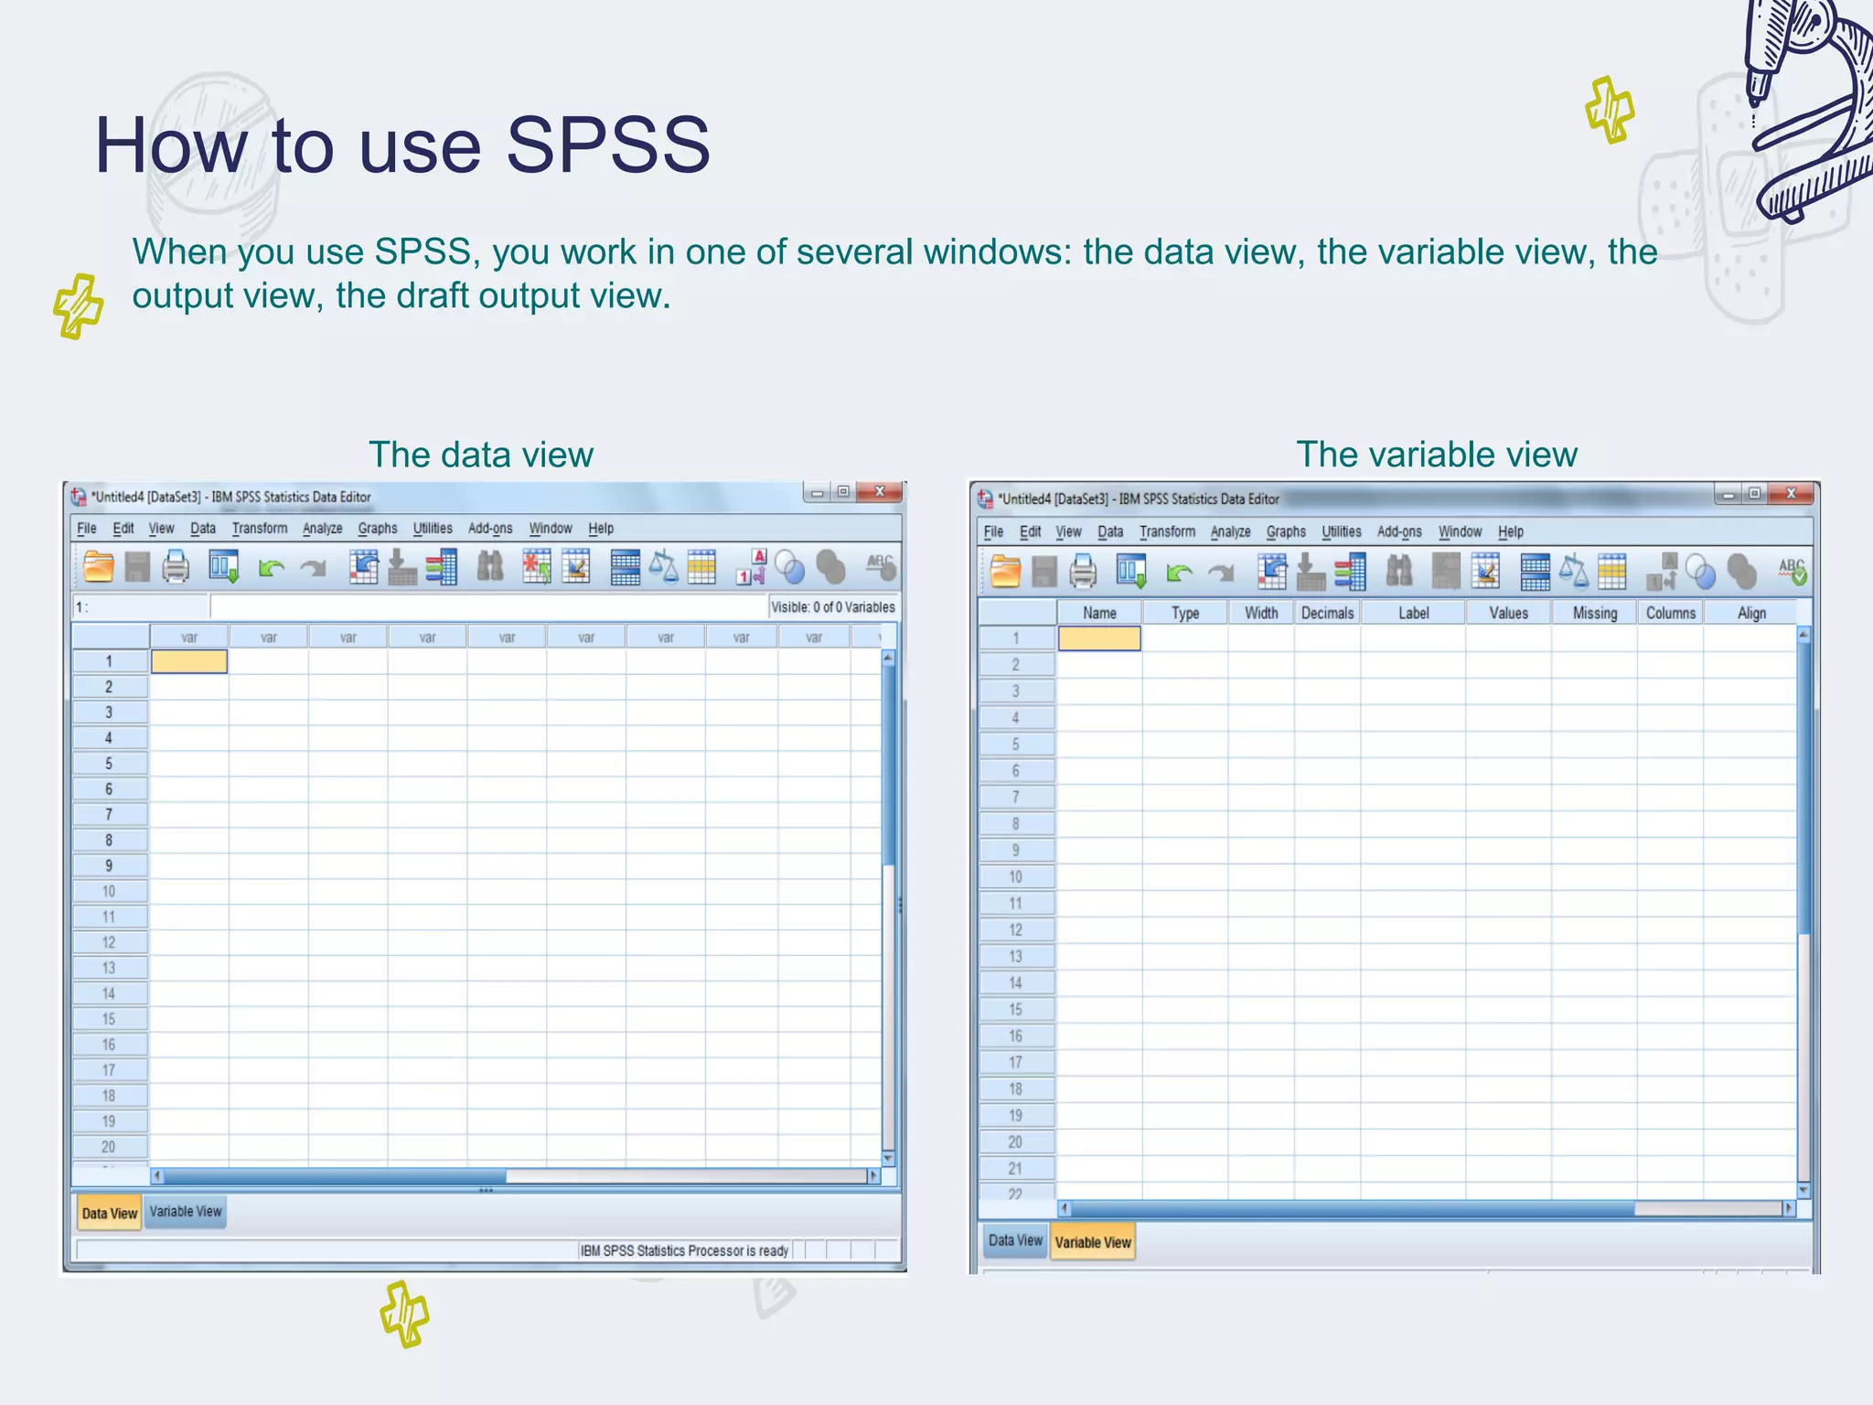Click Name column header in variable view
This screenshot has height=1405, width=1873.
point(1099,613)
